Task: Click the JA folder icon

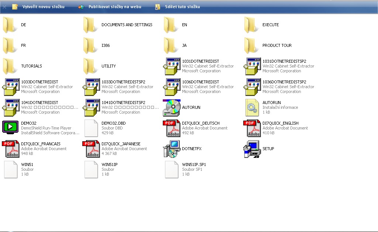Action: point(171,45)
